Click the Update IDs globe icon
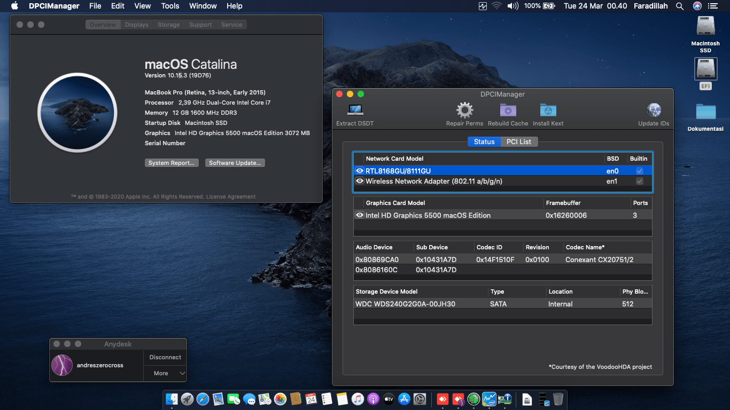 coord(654,111)
